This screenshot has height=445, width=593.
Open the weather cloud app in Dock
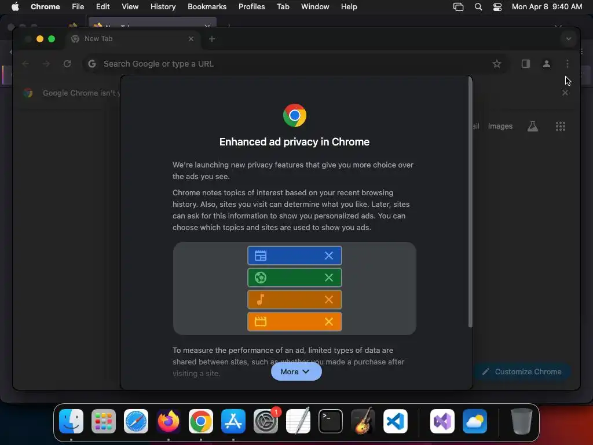click(x=475, y=421)
